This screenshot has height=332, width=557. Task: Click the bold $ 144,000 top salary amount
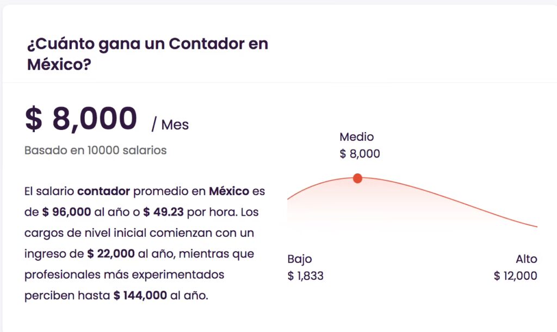[140, 296]
